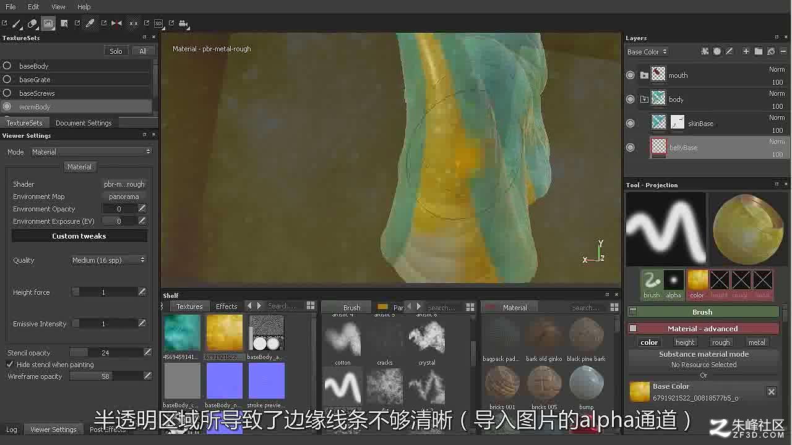
Task: Add a mask using the sphere icon
Action: [717, 52]
